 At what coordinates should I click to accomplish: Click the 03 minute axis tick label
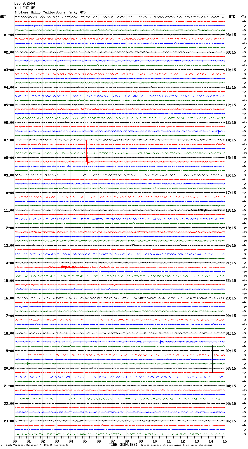(57, 441)
